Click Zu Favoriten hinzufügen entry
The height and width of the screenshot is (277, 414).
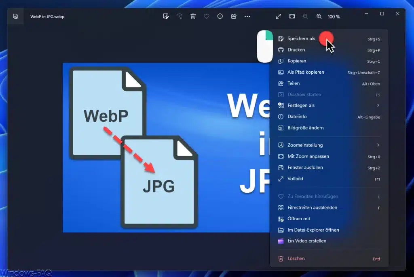(329, 196)
